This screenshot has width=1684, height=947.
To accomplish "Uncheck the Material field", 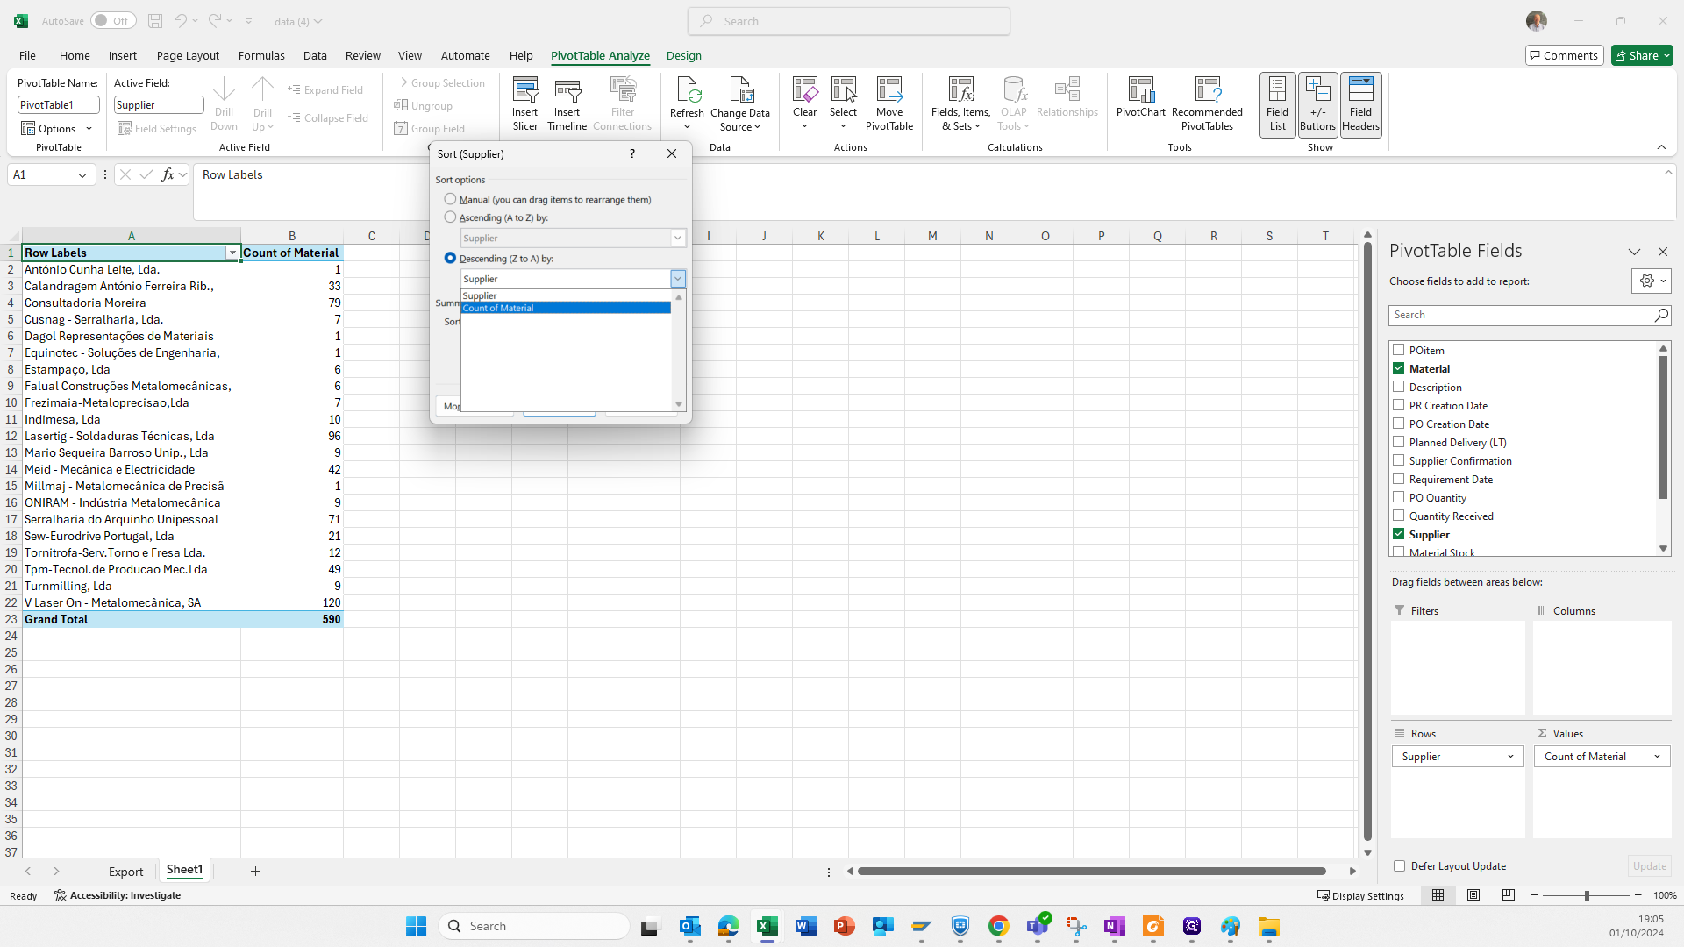I will click(1398, 368).
